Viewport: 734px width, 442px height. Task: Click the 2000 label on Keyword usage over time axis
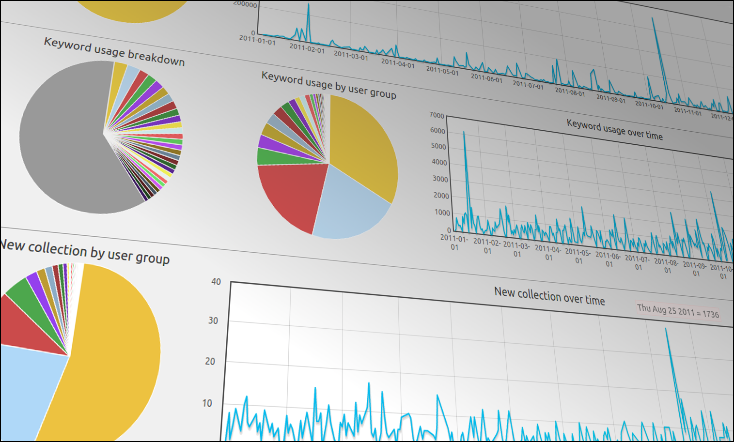441,196
